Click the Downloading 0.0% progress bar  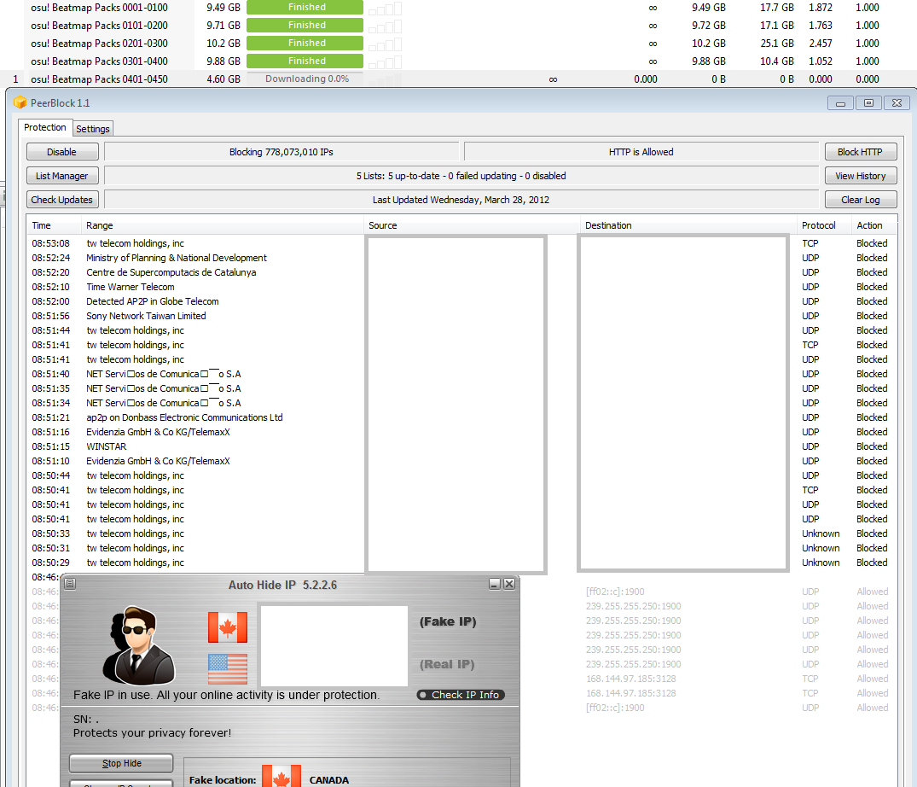[x=305, y=79]
